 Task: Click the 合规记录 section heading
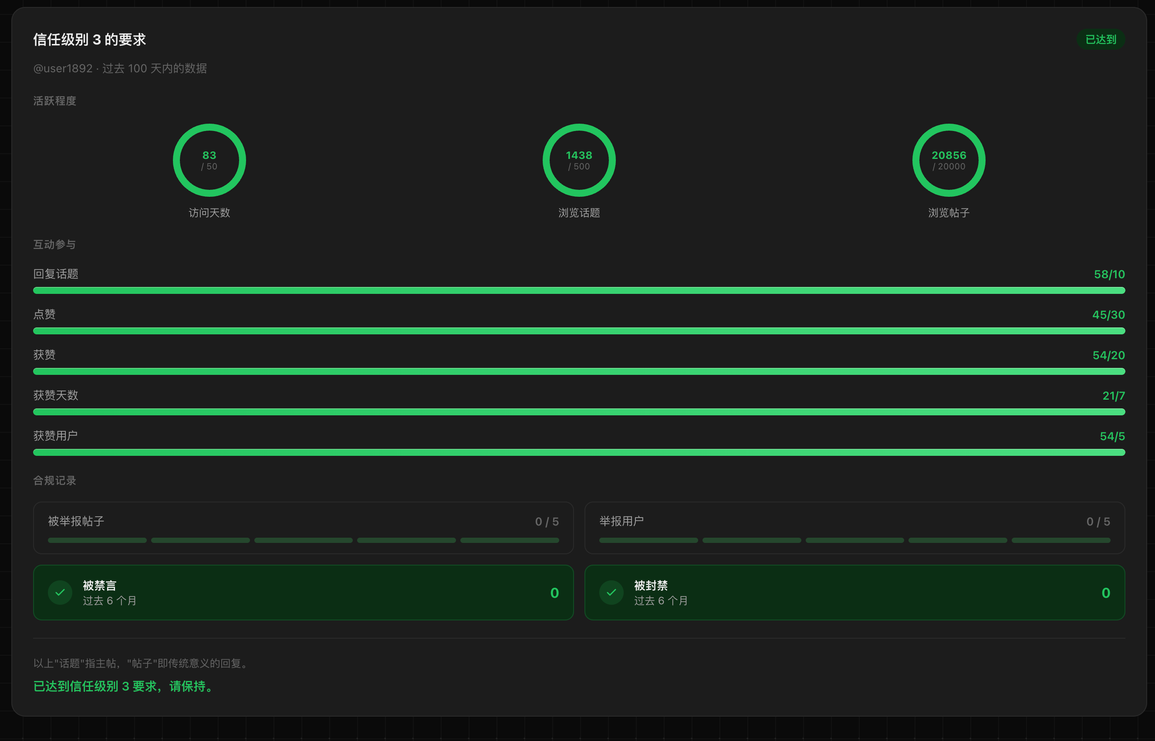[55, 480]
